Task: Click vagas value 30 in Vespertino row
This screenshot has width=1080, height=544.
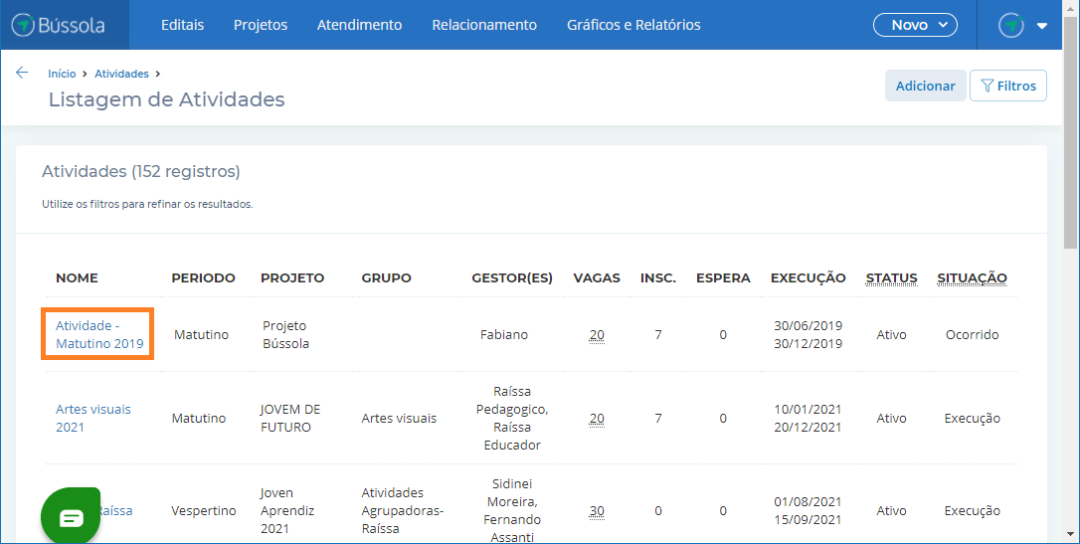Action: coord(597,511)
